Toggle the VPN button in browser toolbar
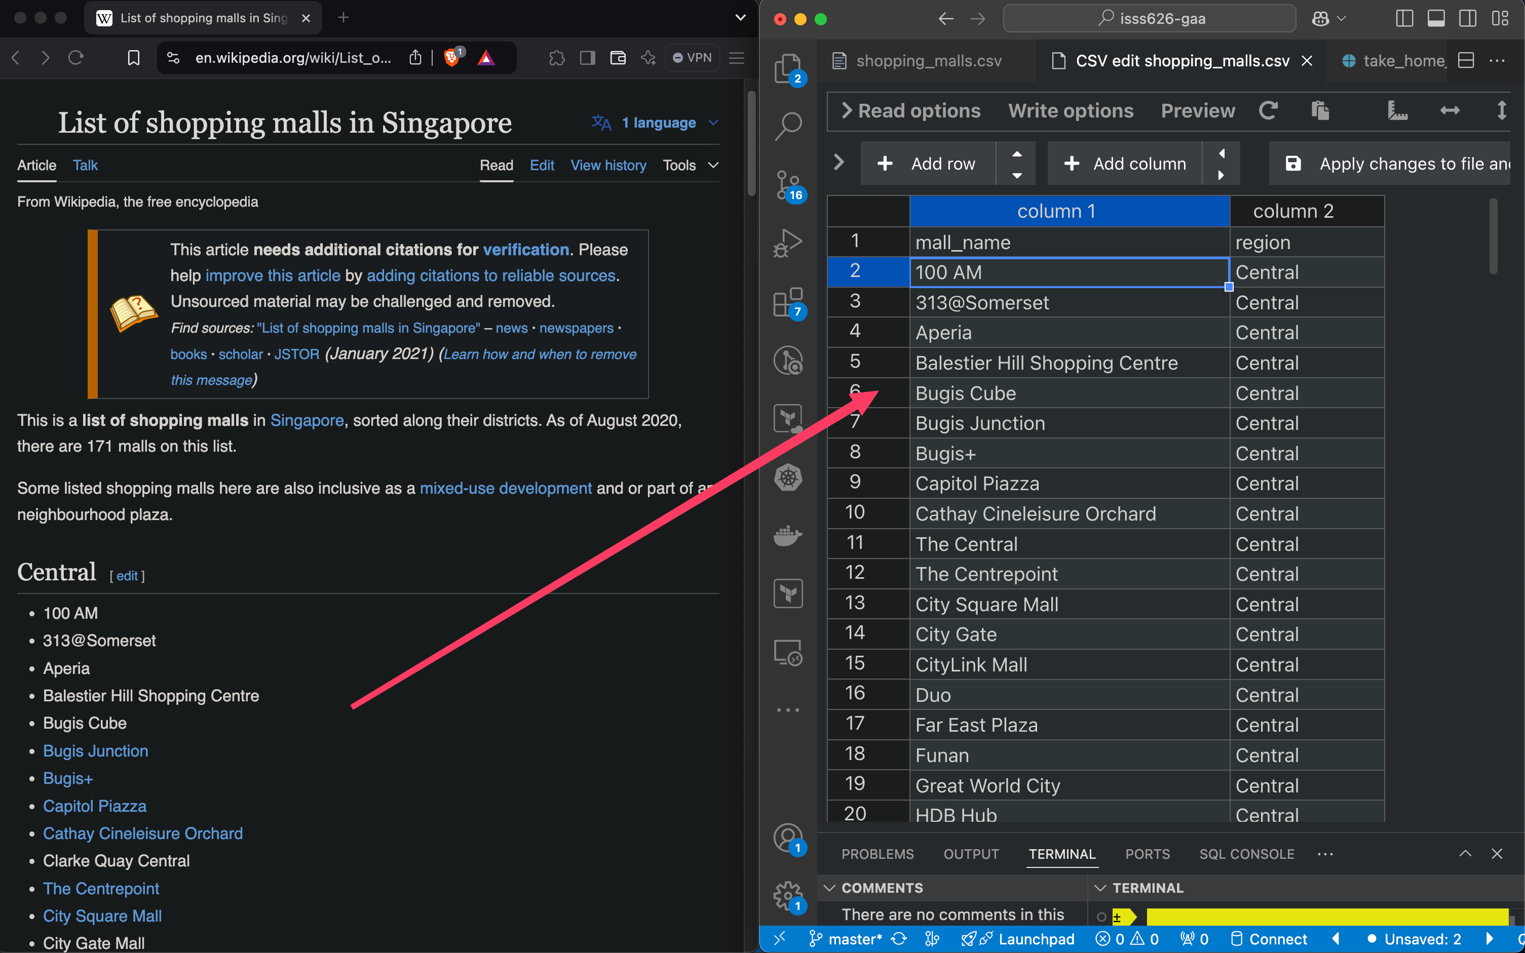 692,58
